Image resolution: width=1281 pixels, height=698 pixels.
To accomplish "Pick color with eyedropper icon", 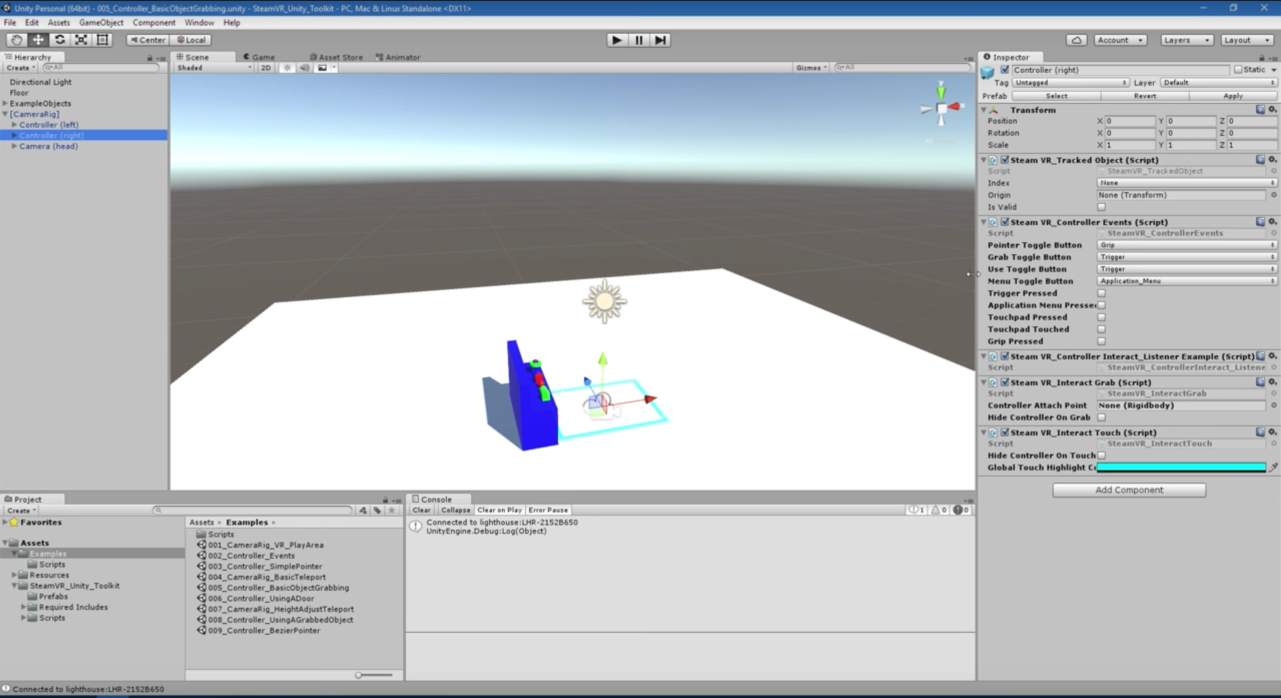I will pos(1273,467).
